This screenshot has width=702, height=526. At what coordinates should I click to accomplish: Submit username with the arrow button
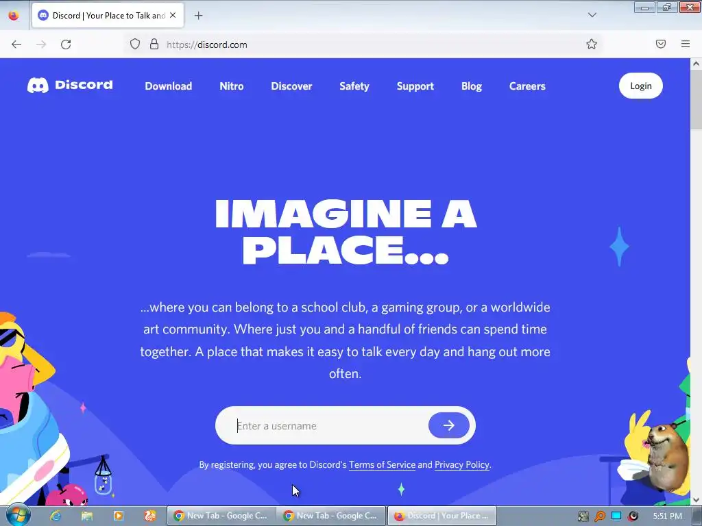coord(448,425)
